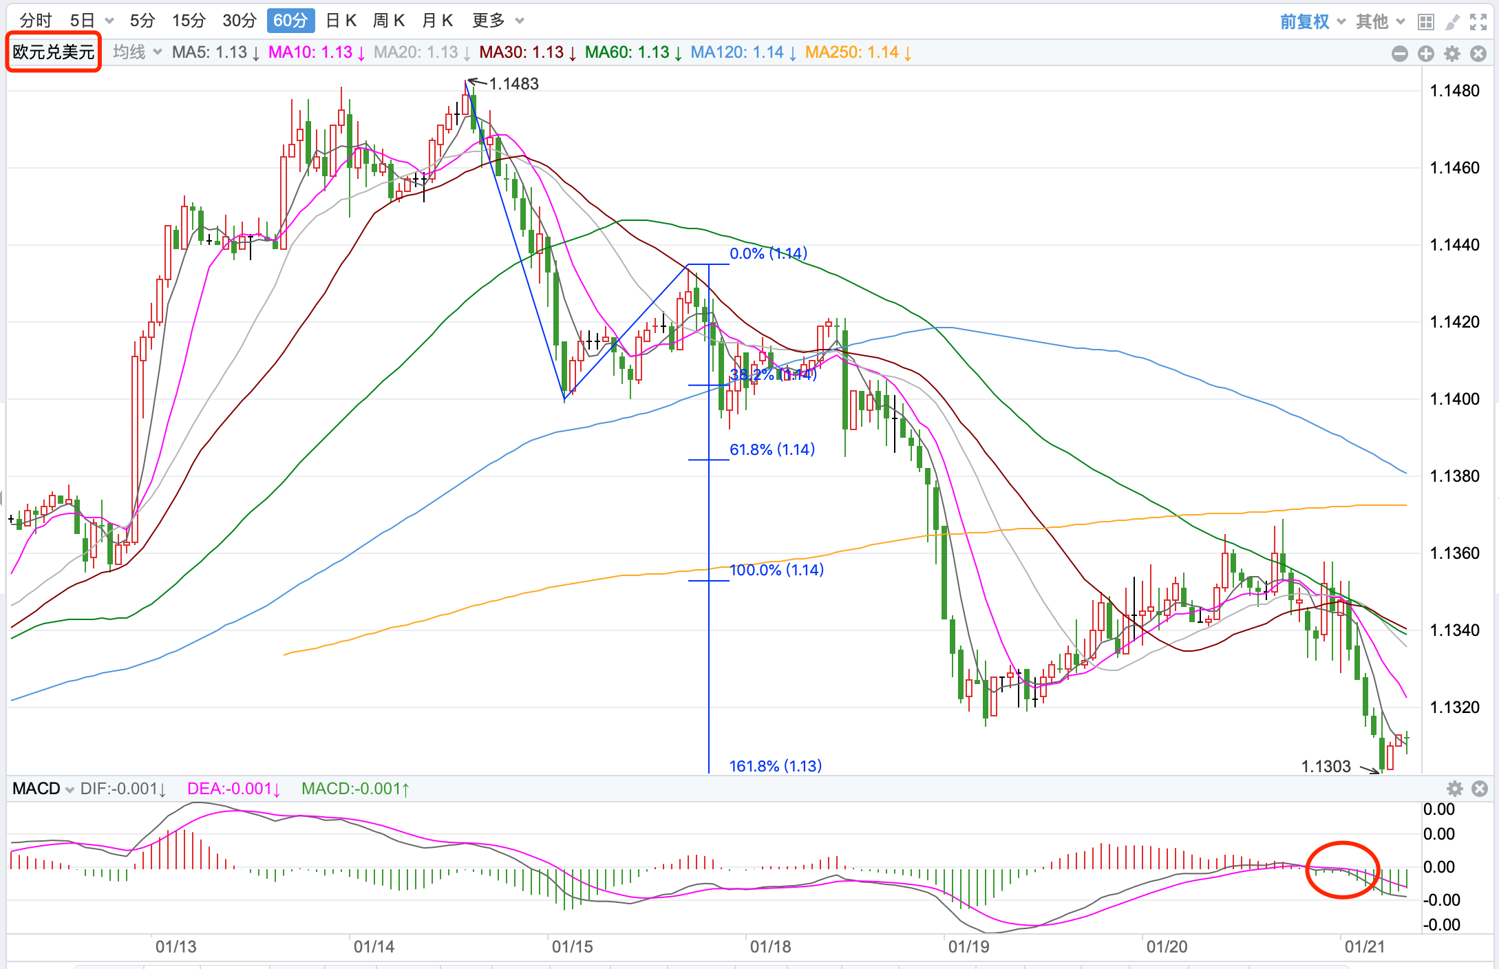Open the 均线 indicator type dropdown

coord(137,52)
